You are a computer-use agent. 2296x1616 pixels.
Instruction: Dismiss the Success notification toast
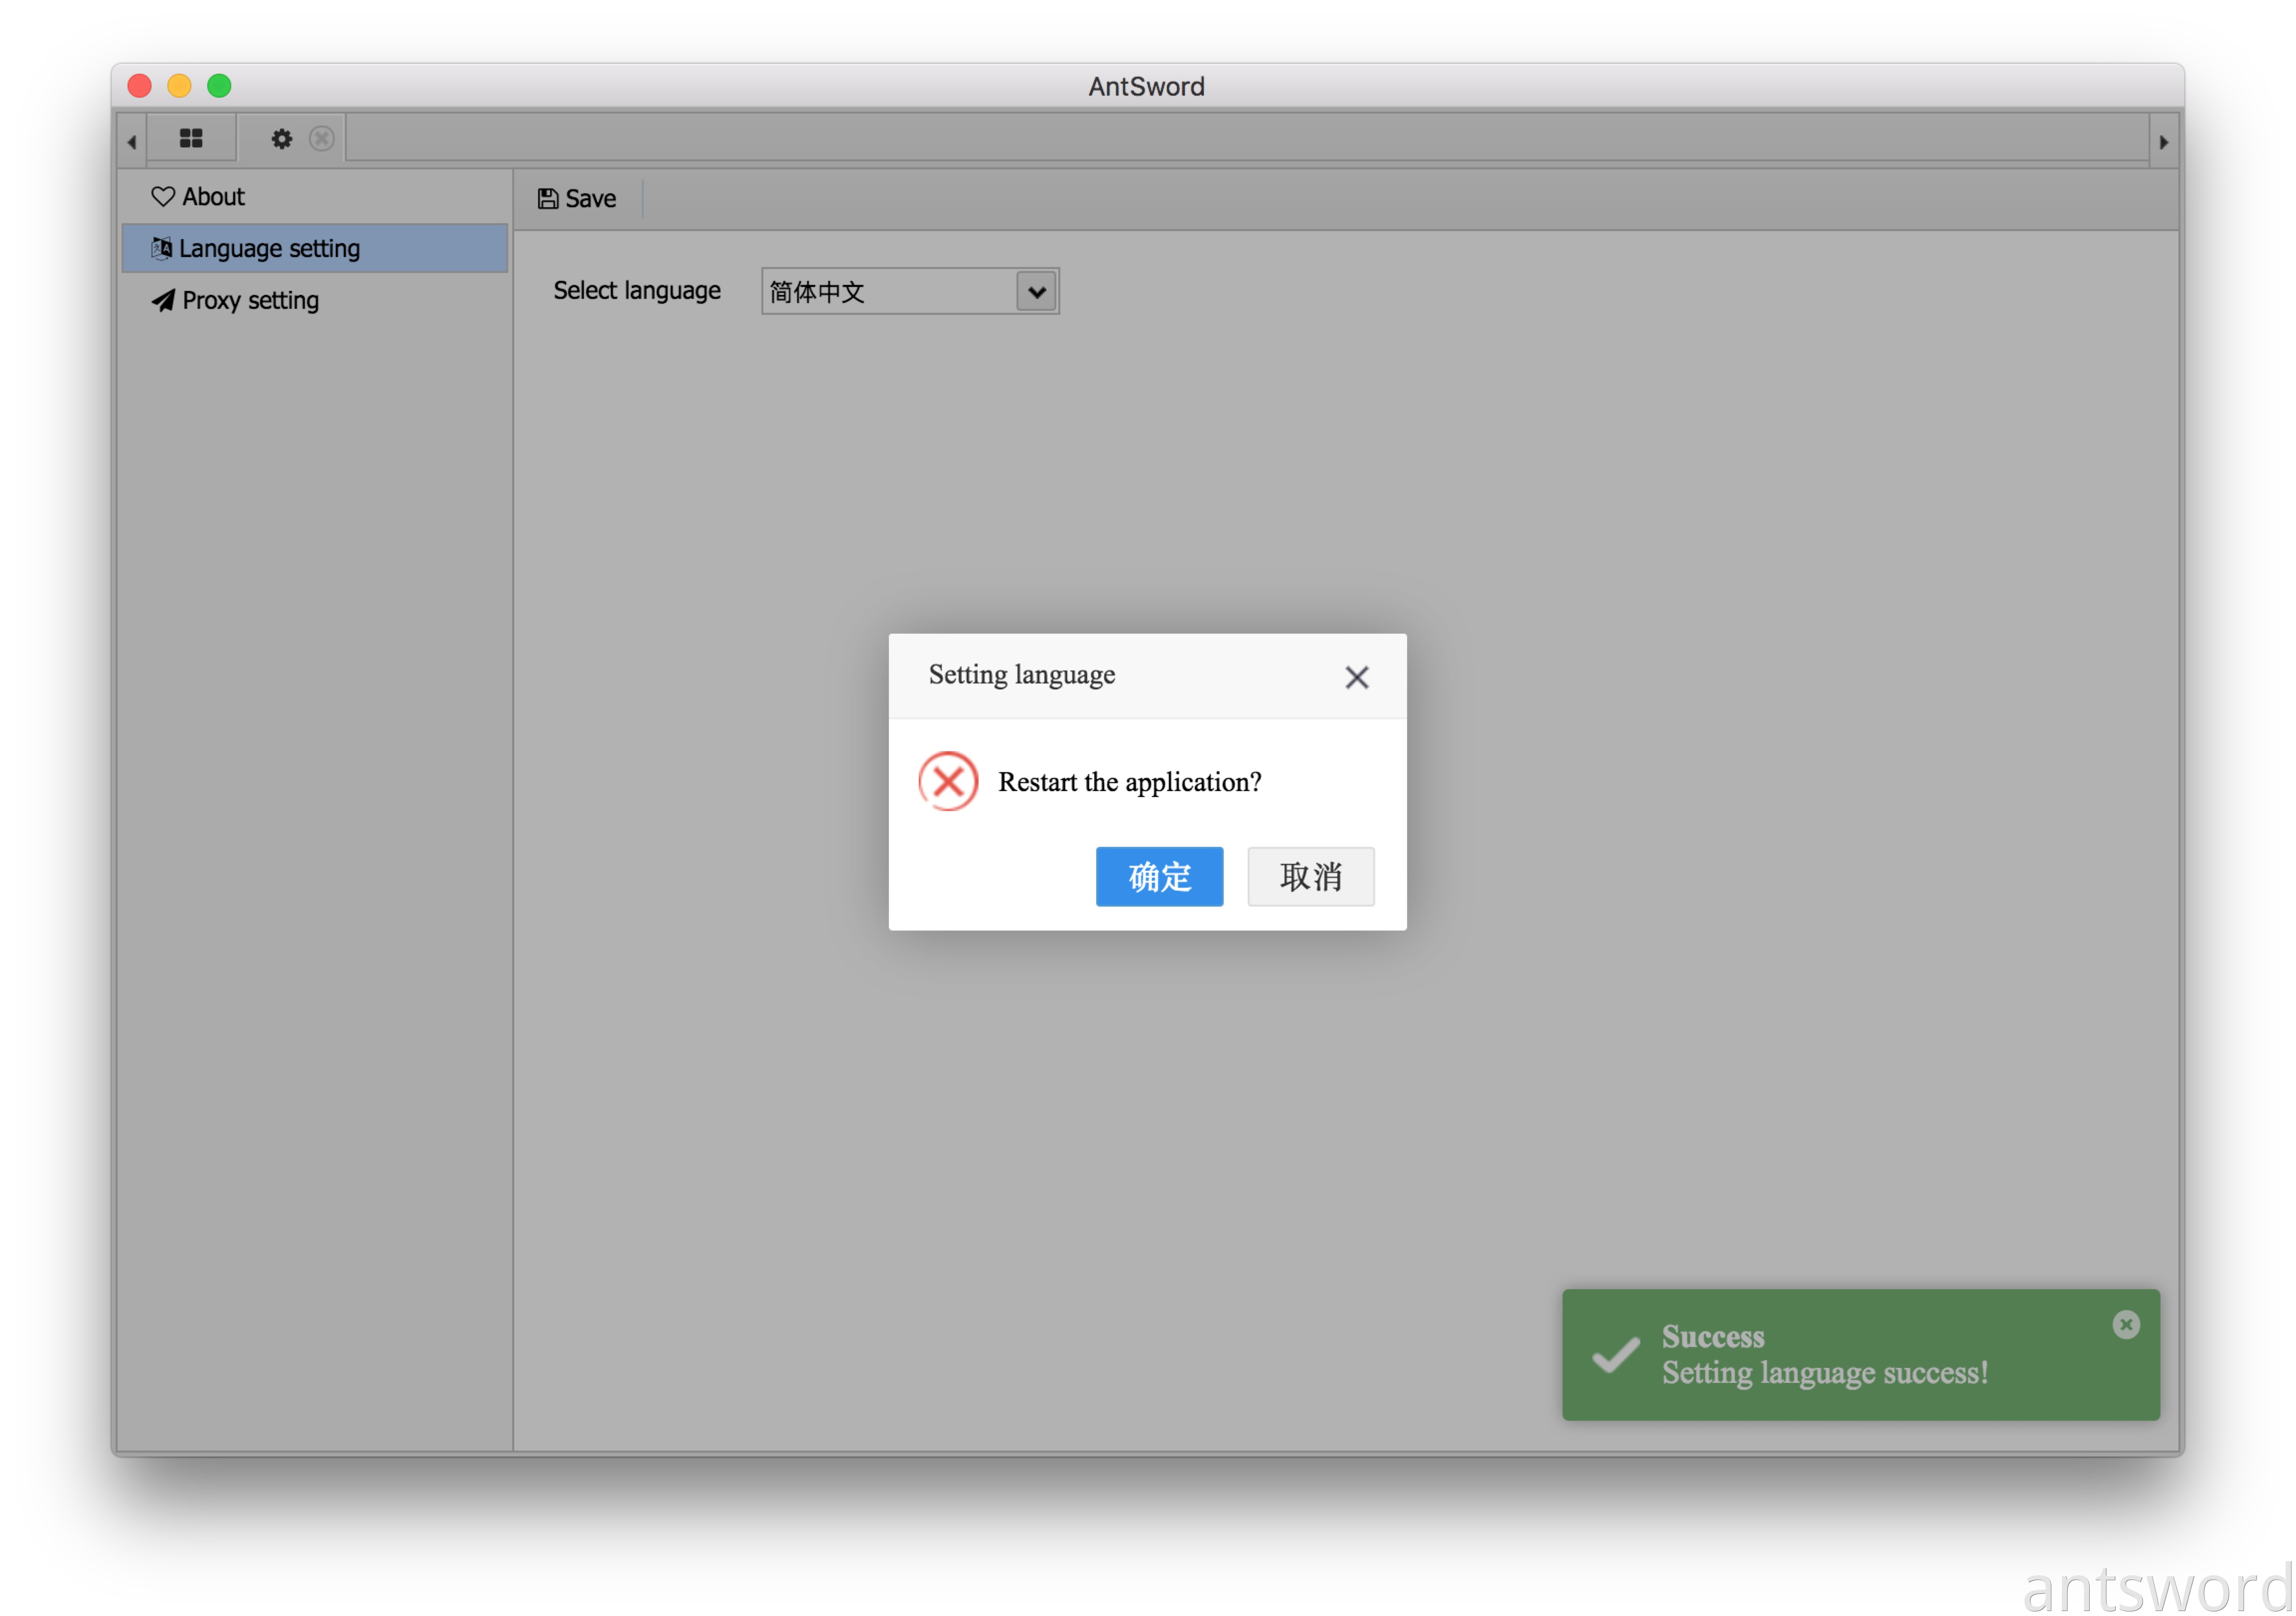(2125, 1324)
